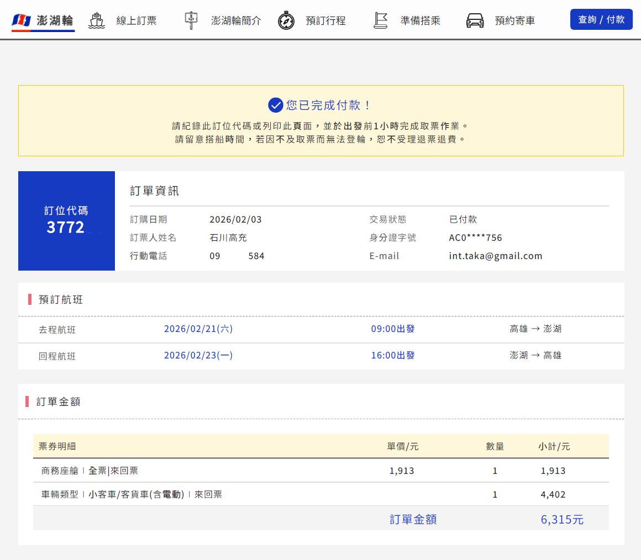Click the return time 16:00出發
This screenshot has width=641, height=560.
pos(392,355)
